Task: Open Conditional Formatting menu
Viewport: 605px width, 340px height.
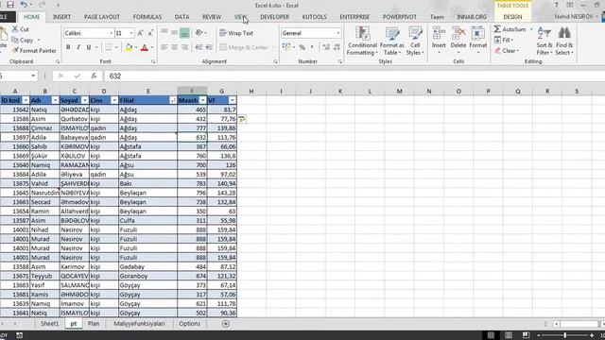Action: coord(362,41)
